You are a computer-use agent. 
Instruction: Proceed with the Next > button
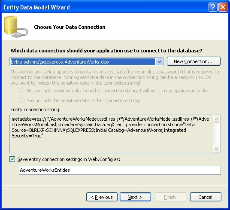tap(135, 197)
